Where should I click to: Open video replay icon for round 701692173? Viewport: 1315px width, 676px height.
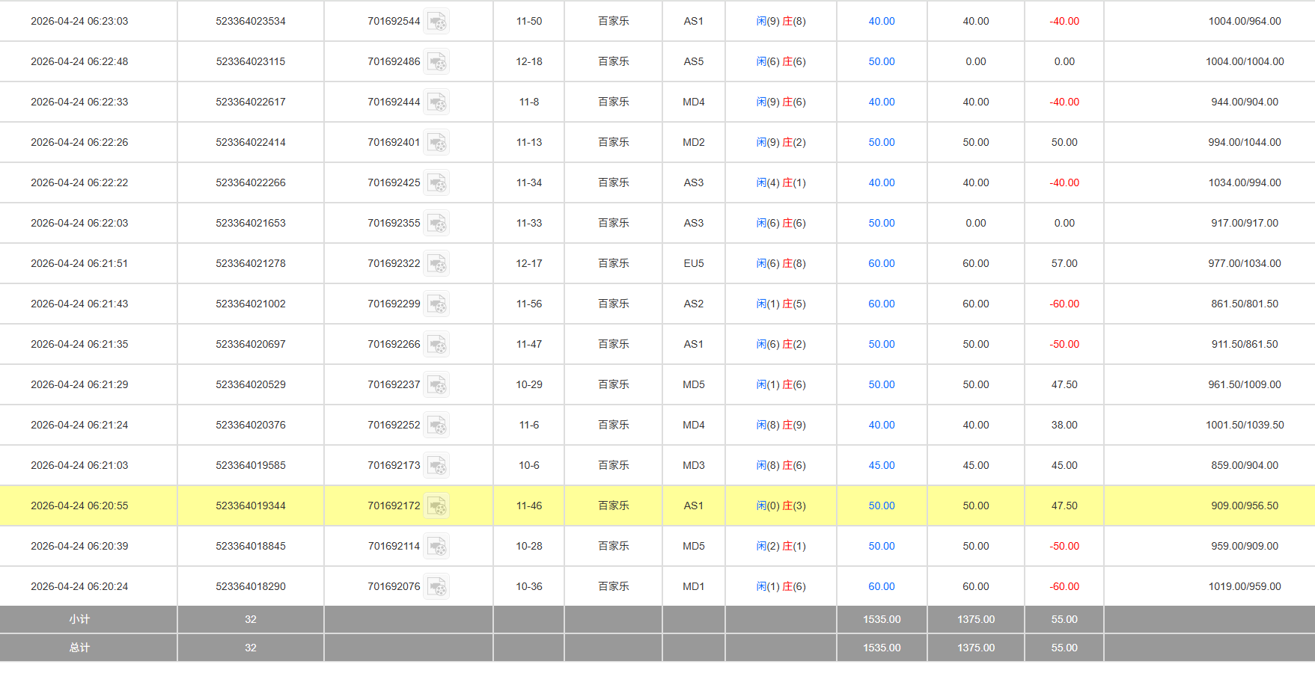tap(437, 466)
